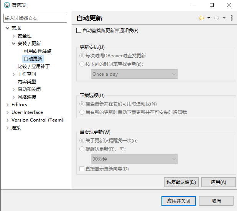Select 按下列的时间表查找更新 radio button
This screenshot has width=237, height=211.
click(x=82, y=64)
